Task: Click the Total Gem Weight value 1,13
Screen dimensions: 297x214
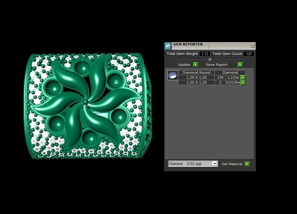Action: 205,54
